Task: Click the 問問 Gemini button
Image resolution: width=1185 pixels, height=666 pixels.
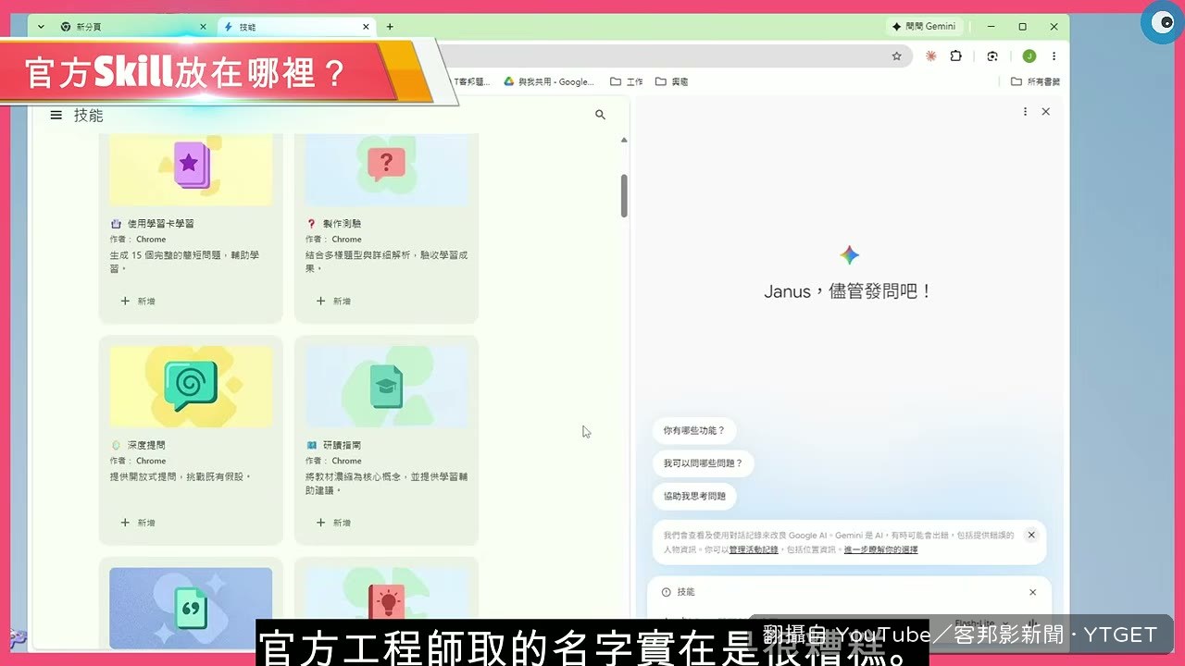Action: tap(925, 27)
